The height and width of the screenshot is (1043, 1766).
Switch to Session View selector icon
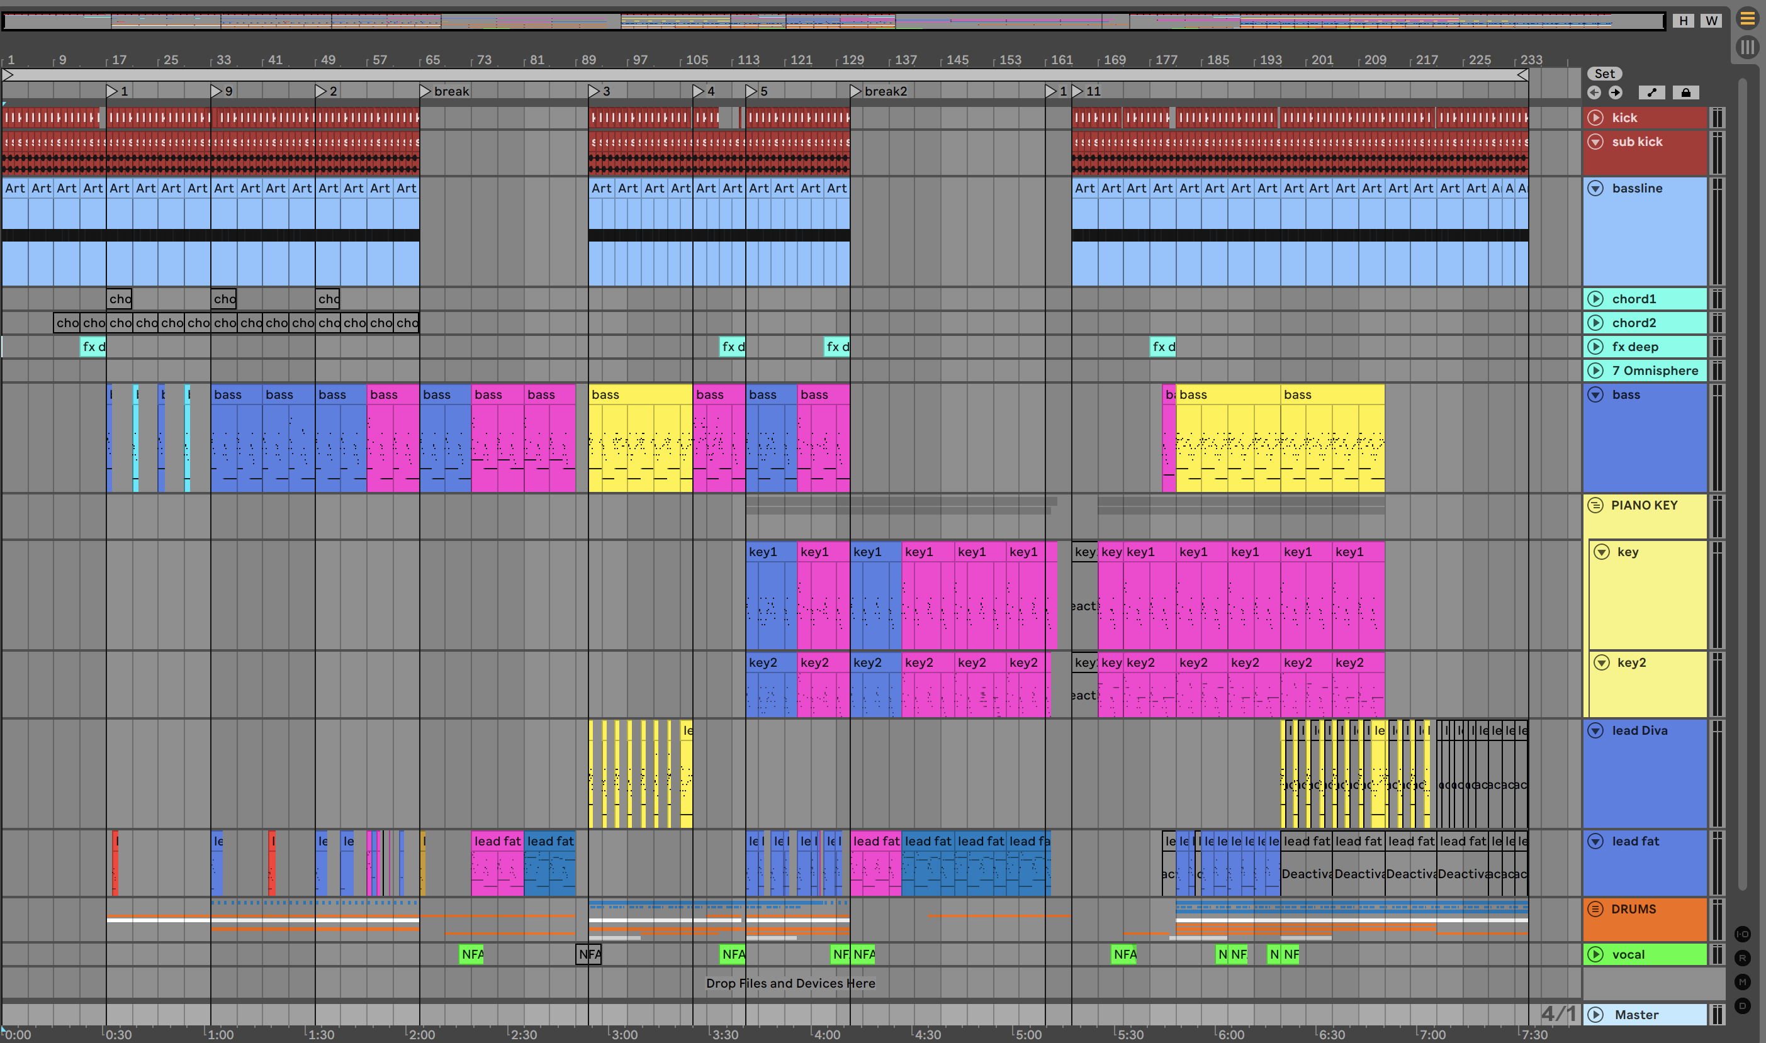click(1748, 47)
